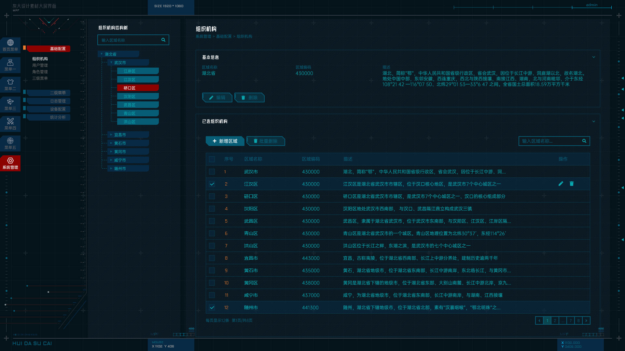Toggle the select-all header checkbox
Screen dimensions: 625x351
212,159
